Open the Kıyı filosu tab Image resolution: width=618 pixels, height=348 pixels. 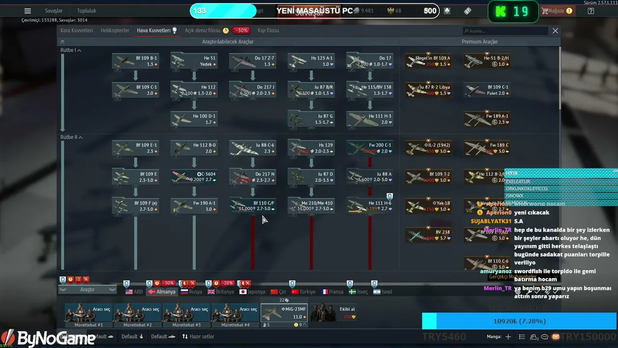(x=268, y=30)
